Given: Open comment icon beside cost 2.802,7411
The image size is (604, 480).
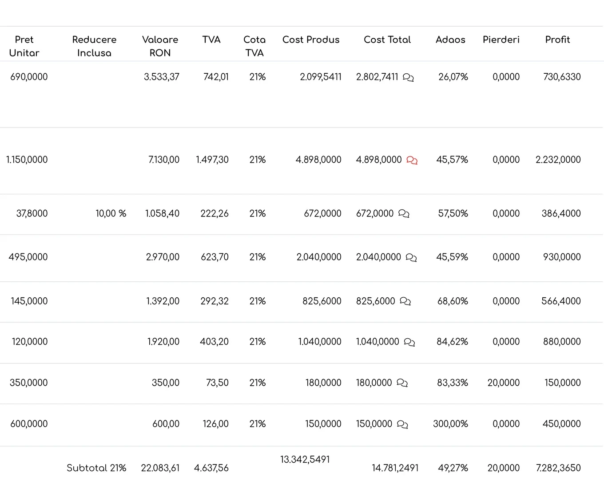Looking at the screenshot, I should (x=408, y=77).
